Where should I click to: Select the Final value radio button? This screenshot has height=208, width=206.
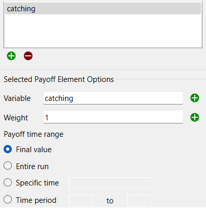8,149
